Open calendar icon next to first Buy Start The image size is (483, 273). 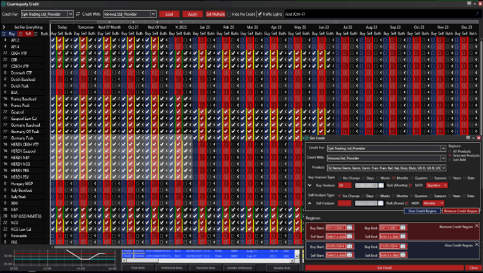pos(350,228)
